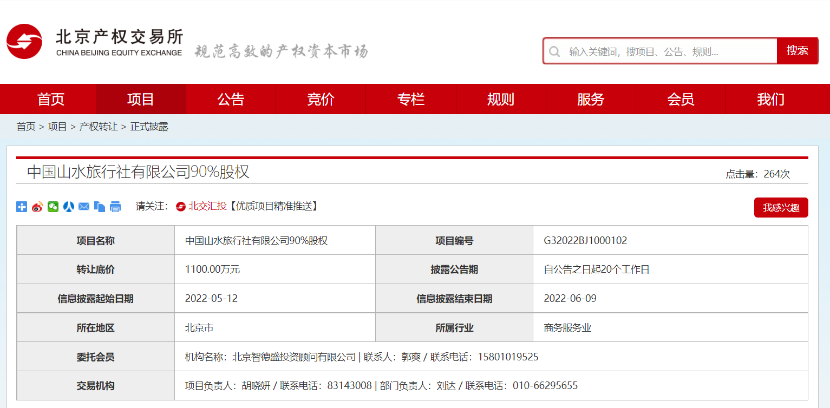Click the 首页 breadcrumb link
The height and width of the screenshot is (408, 830).
25,127
